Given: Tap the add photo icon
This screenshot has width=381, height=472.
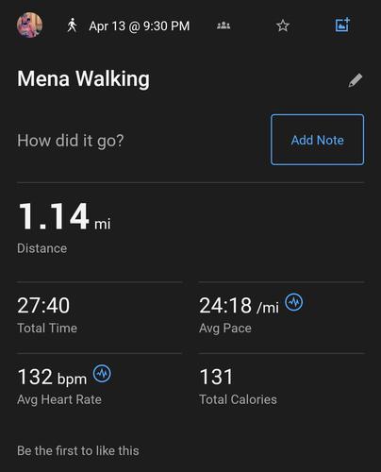Looking at the screenshot, I should pyautogui.click(x=342, y=25).
